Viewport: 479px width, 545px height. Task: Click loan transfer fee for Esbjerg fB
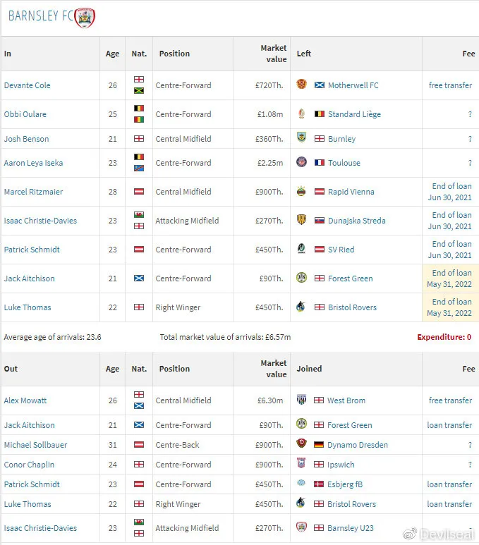pos(449,484)
